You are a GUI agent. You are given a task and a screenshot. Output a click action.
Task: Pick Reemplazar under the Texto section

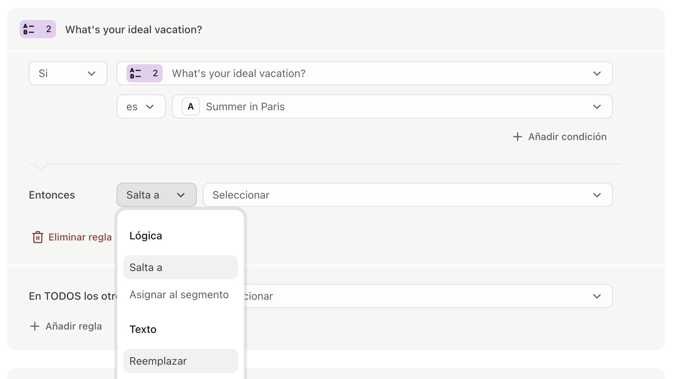(180, 361)
